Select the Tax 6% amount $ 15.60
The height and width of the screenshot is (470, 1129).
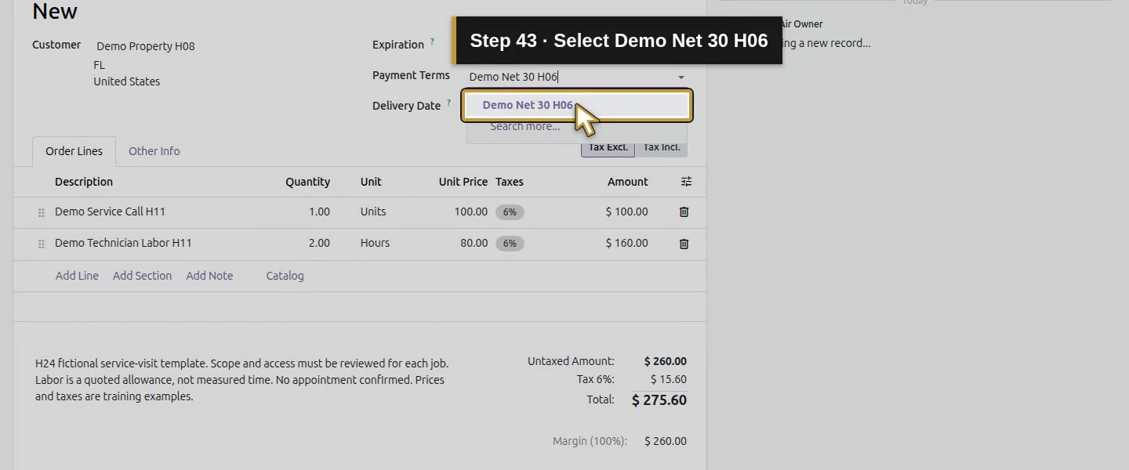[x=668, y=379]
